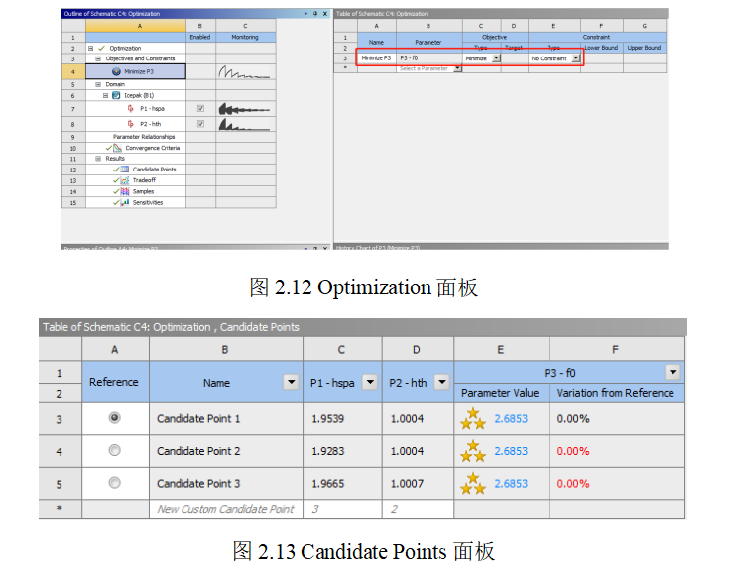Collapse the Objectives and Constraints tree node
The height and width of the screenshot is (571, 733).
tap(98, 58)
